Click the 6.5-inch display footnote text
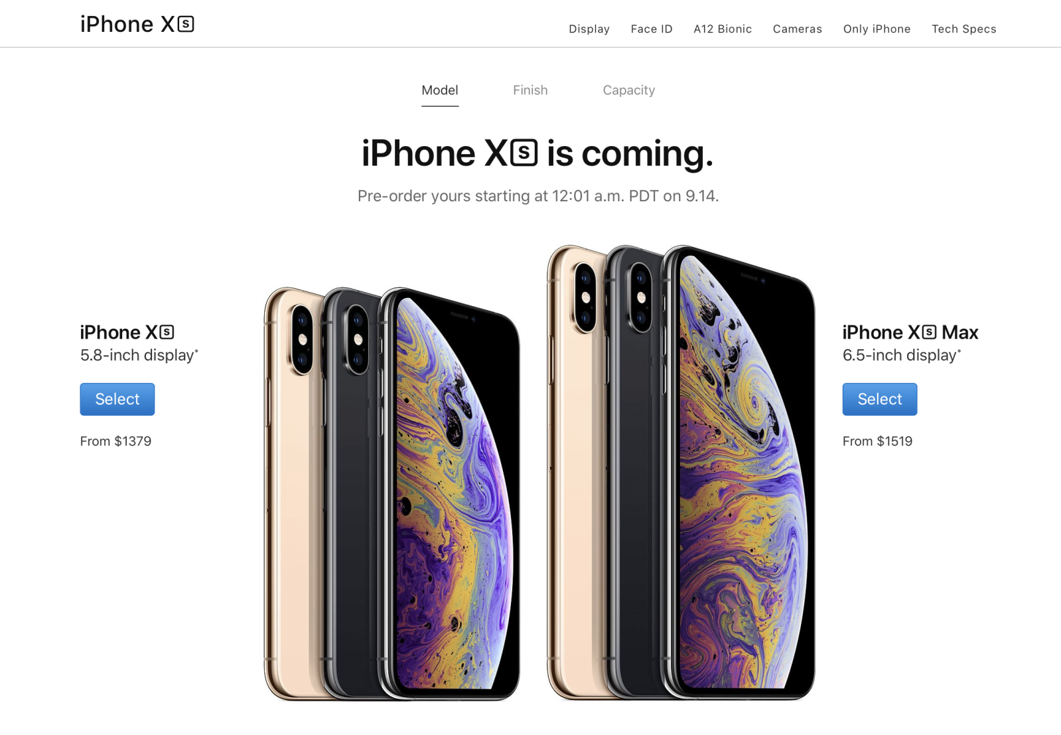The image size is (1061, 735). tap(902, 355)
